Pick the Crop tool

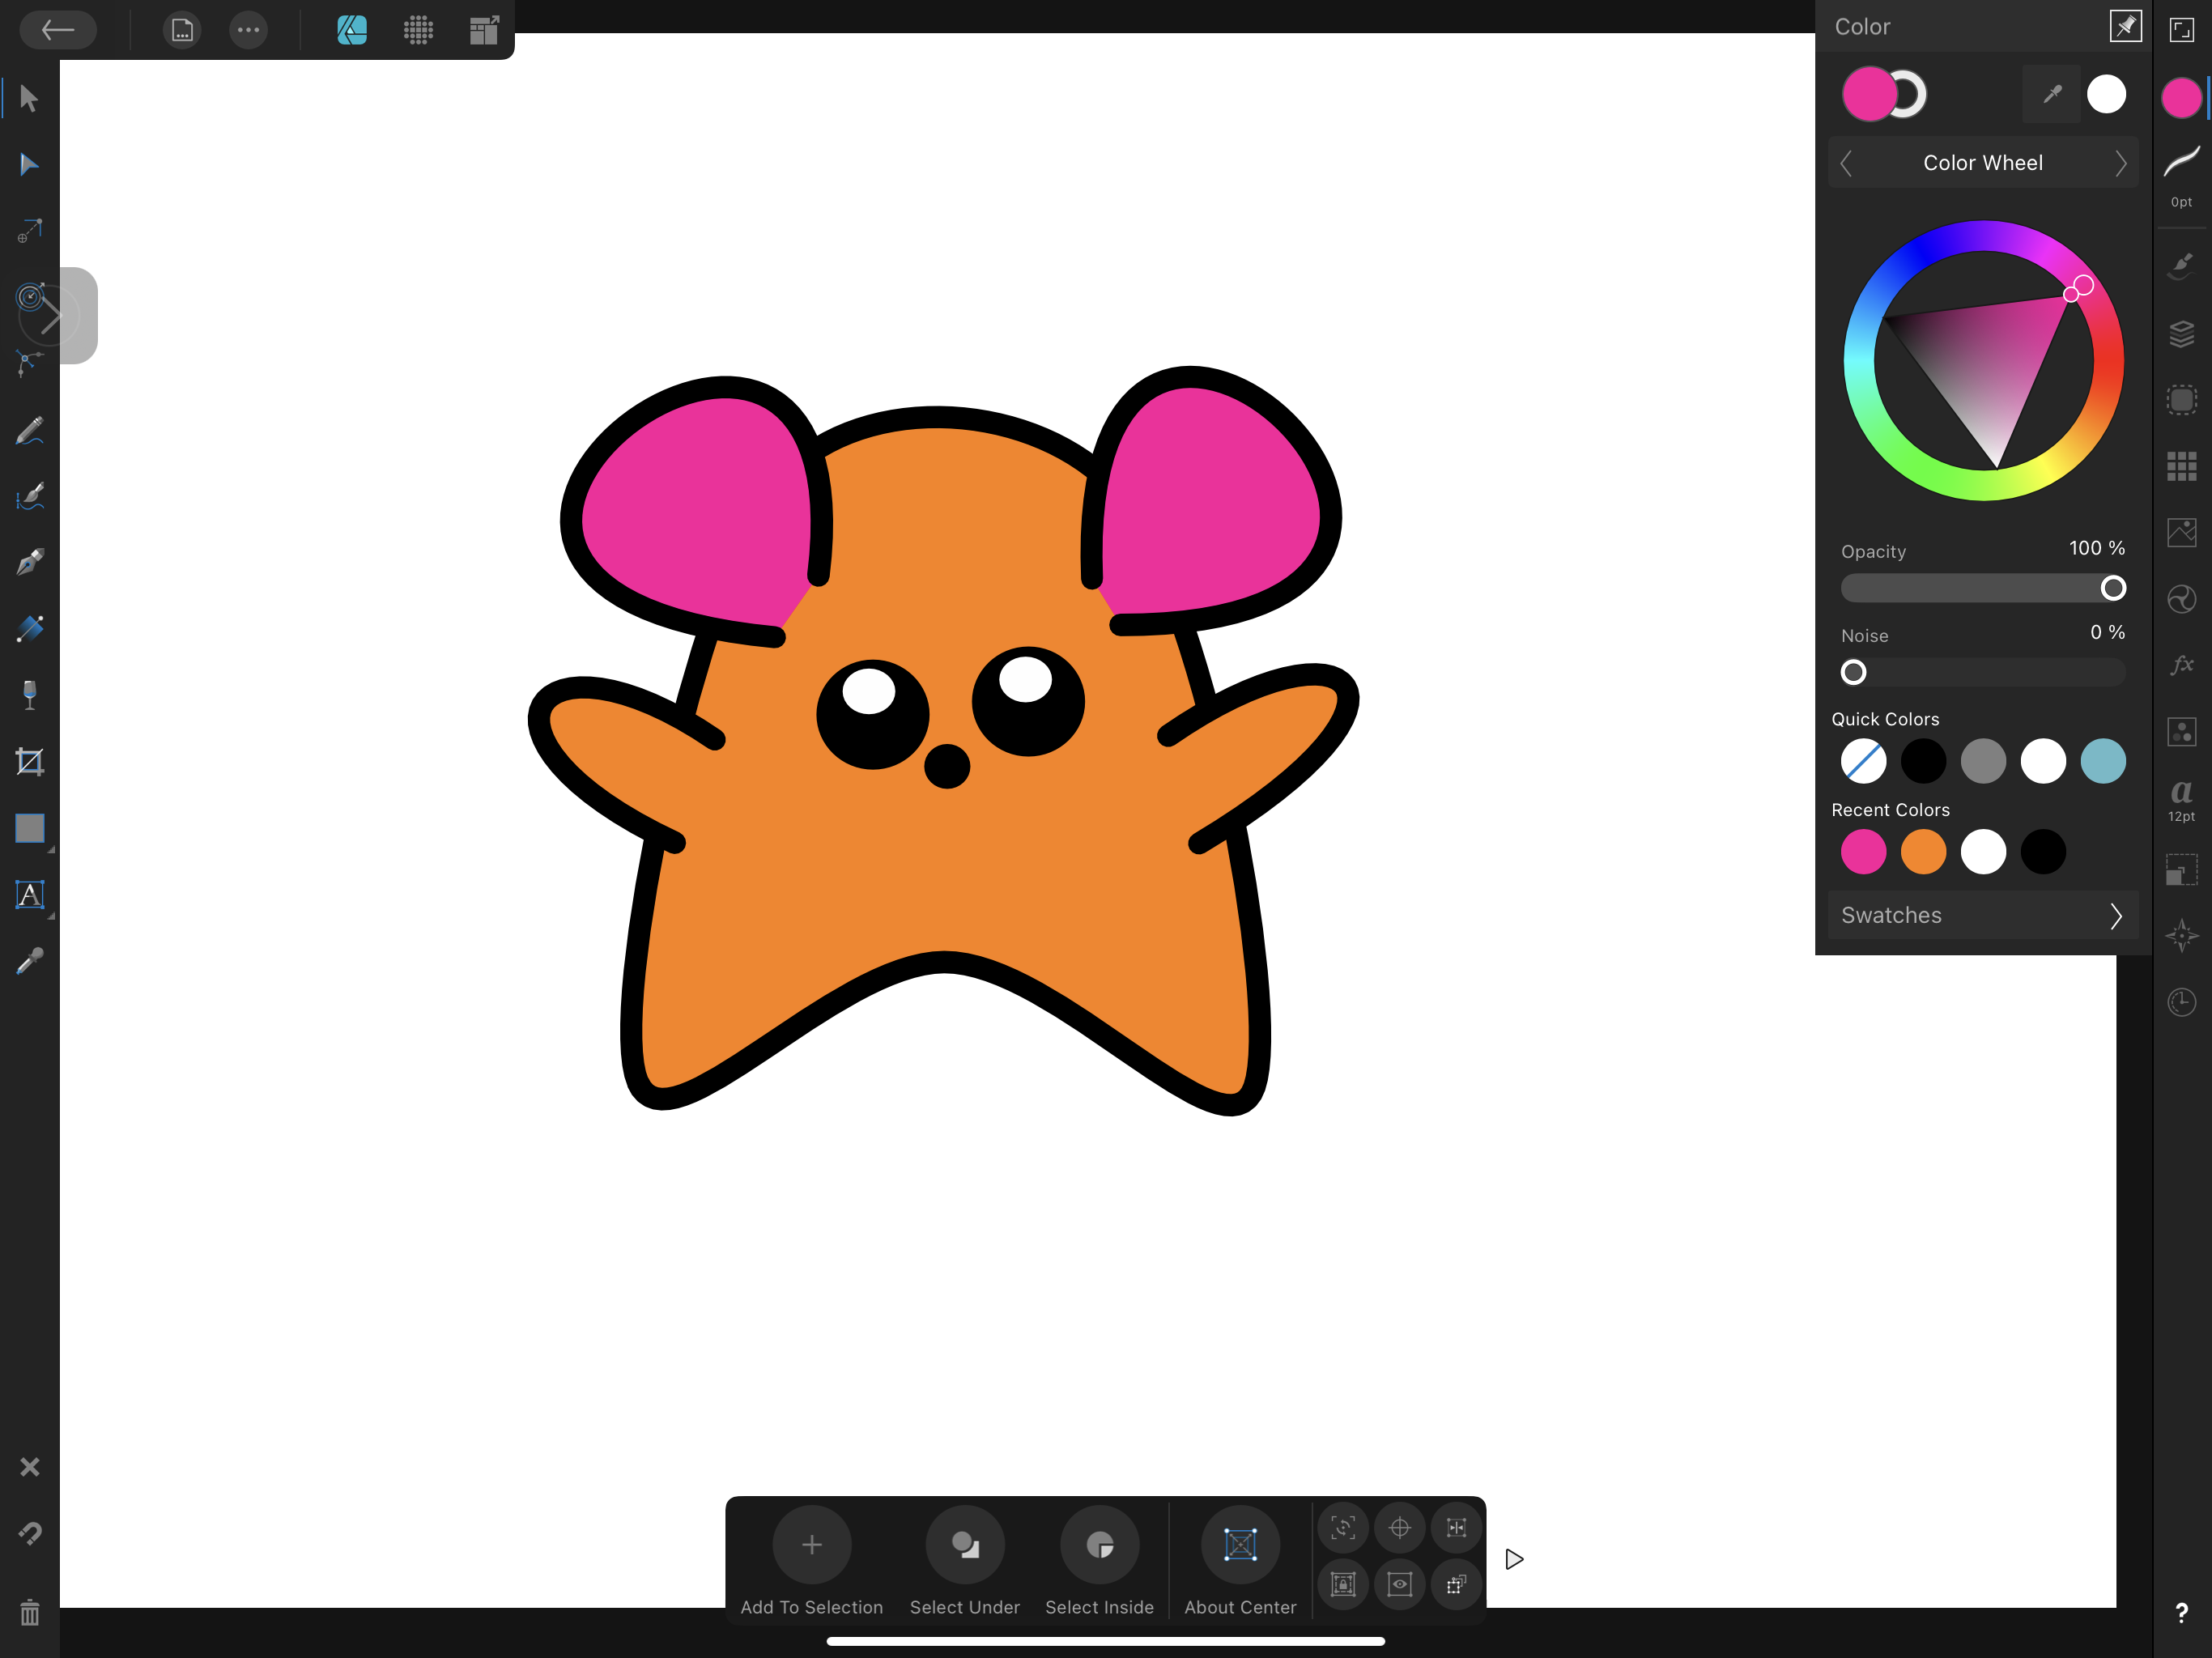click(x=29, y=762)
